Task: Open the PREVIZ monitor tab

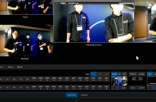Action: click(x=20, y=67)
